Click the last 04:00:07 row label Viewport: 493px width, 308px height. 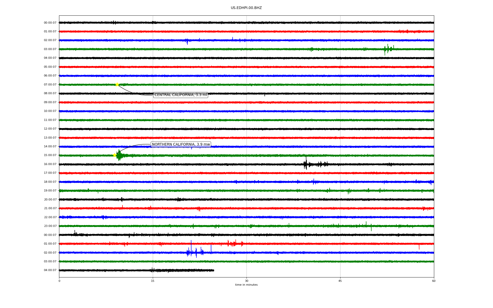(50, 270)
